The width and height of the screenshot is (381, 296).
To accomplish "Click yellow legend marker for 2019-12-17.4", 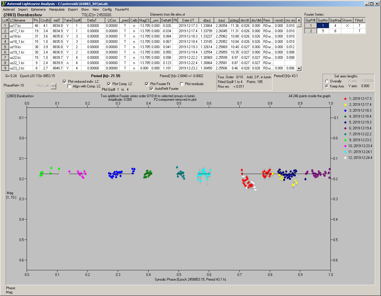I will point(345,105).
